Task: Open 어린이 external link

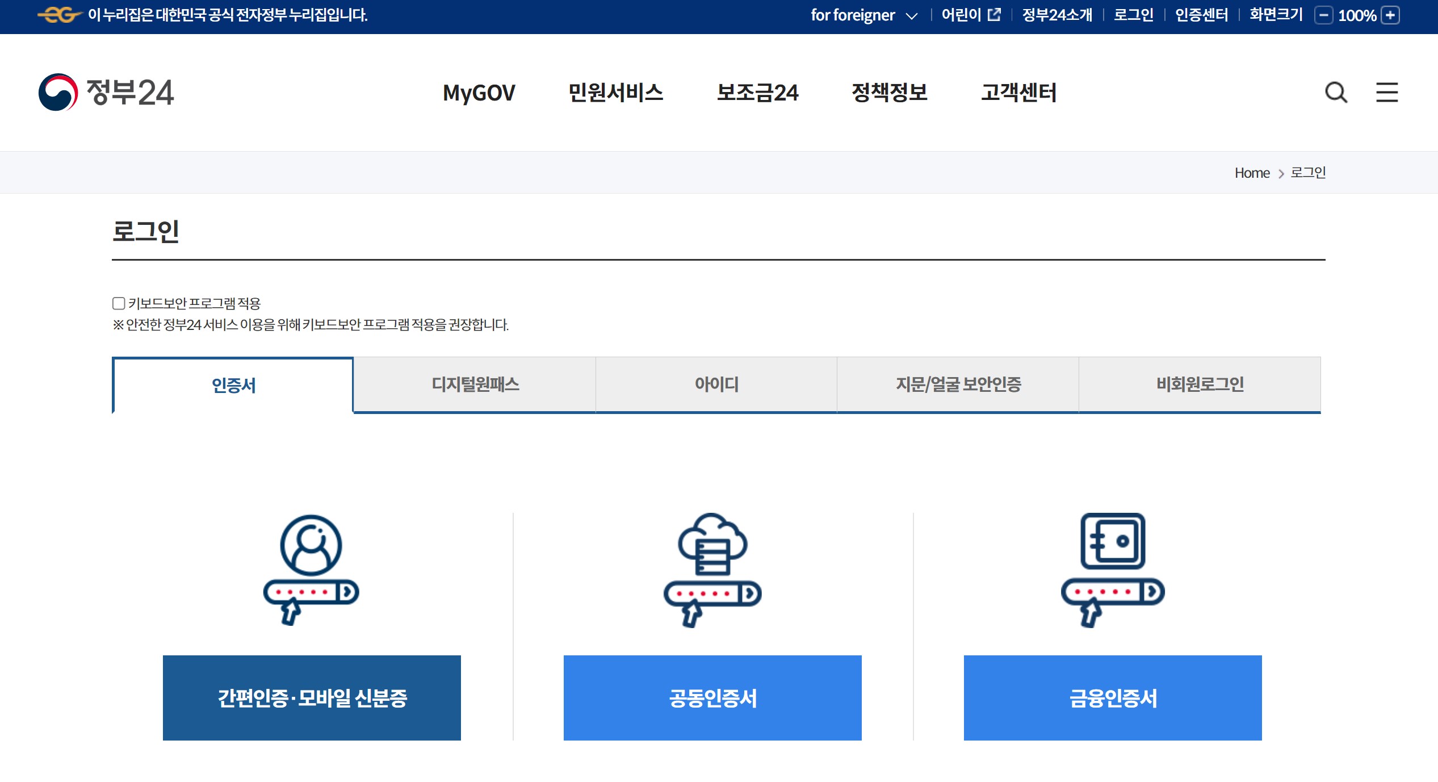Action: (x=971, y=15)
